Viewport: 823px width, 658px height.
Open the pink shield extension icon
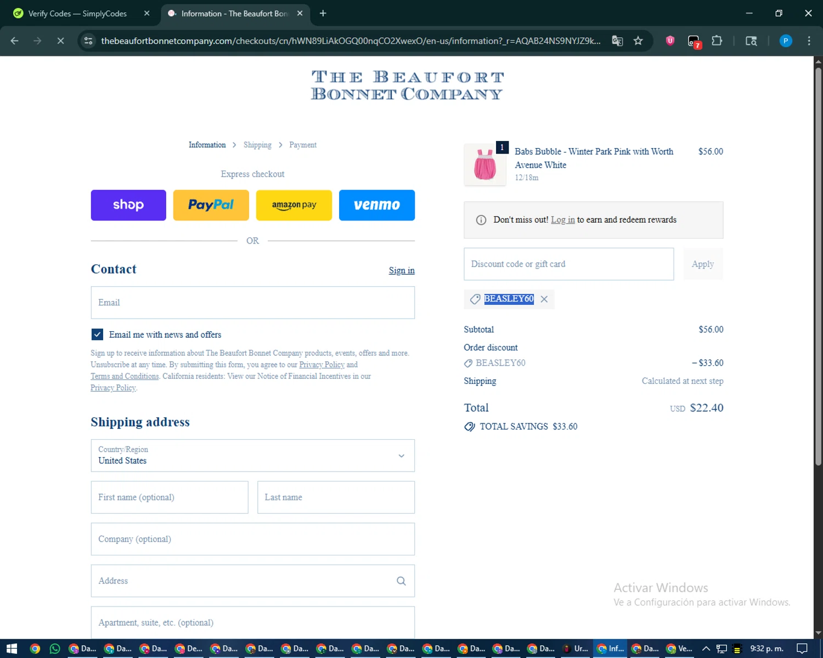click(670, 41)
